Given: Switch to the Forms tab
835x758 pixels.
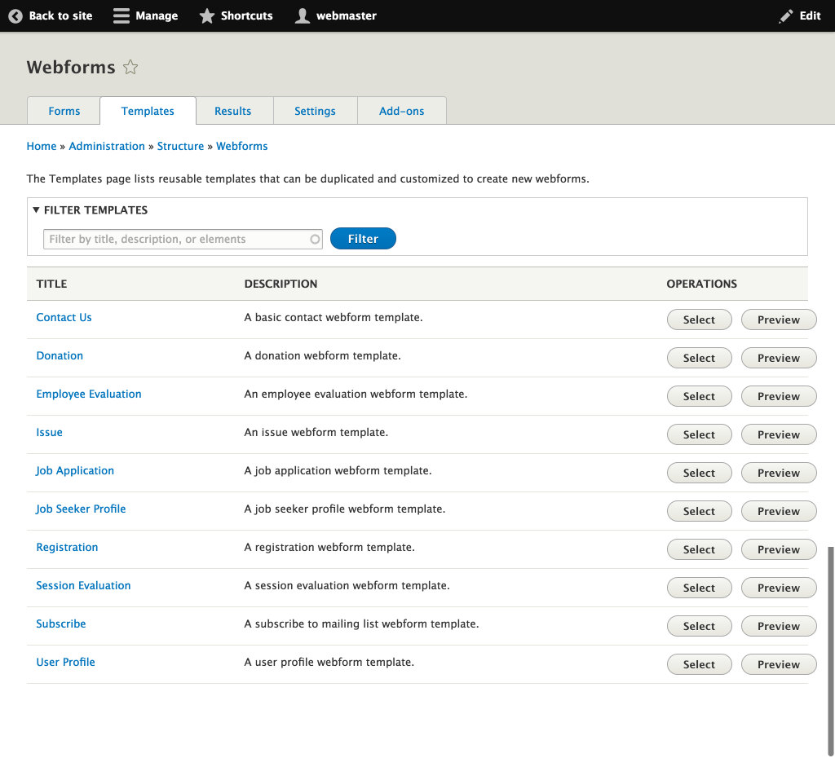Looking at the screenshot, I should point(64,111).
